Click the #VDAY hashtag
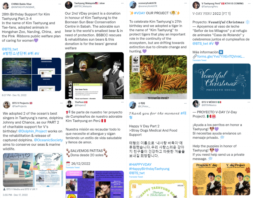This screenshot has width=253, height=198. coord(140,13)
